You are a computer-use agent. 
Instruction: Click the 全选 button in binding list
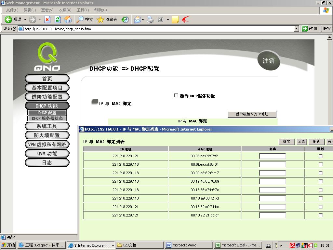(x=301, y=142)
